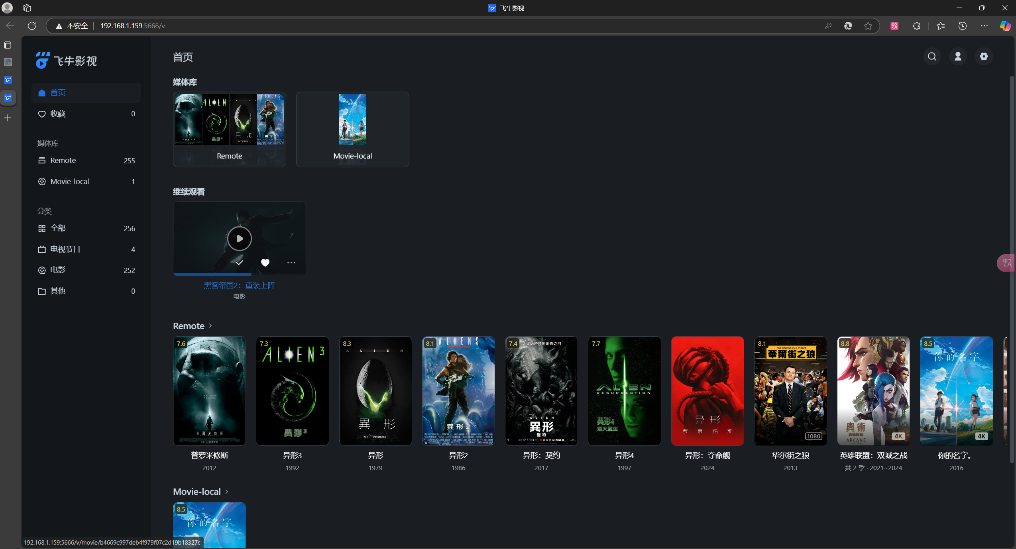Expand the Remote section chevron
The width and height of the screenshot is (1016, 549).
click(x=210, y=325)
